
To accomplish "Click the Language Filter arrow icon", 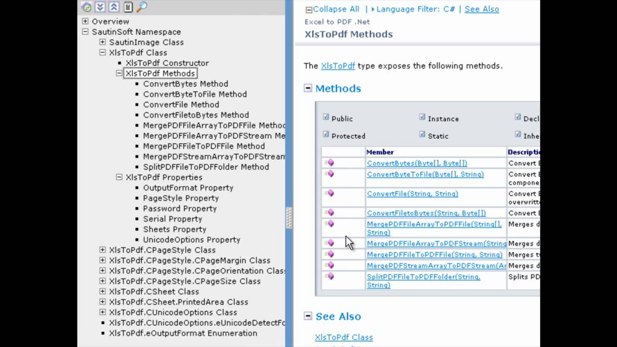I will (x=373, y=9).
